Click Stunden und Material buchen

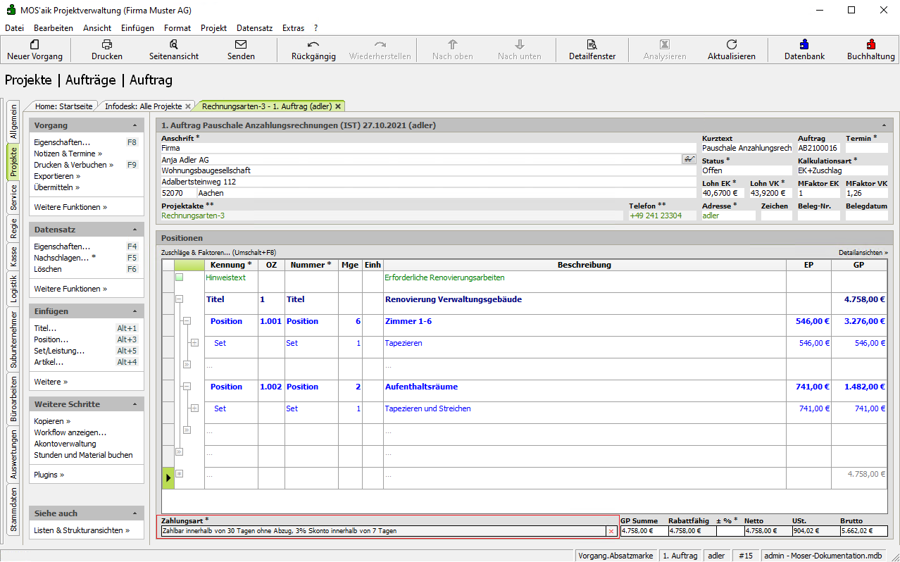tap(83, 455)
